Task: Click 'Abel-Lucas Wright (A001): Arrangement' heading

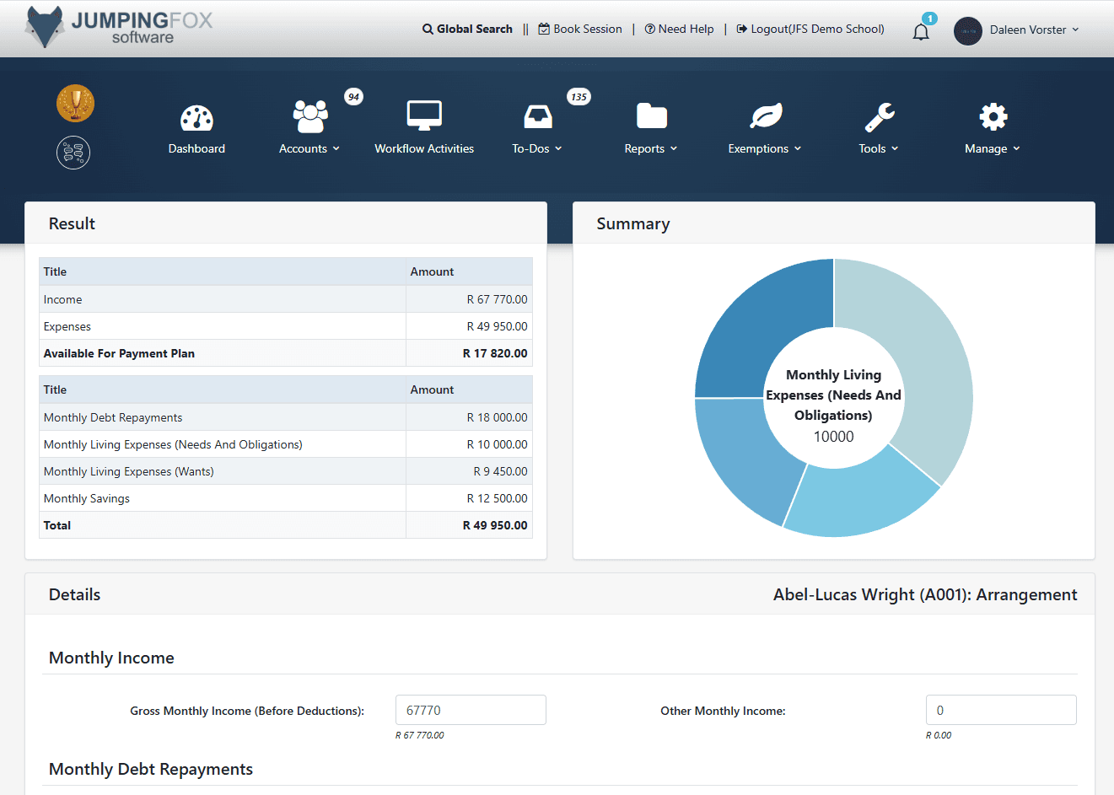Action: coord(925,594)
